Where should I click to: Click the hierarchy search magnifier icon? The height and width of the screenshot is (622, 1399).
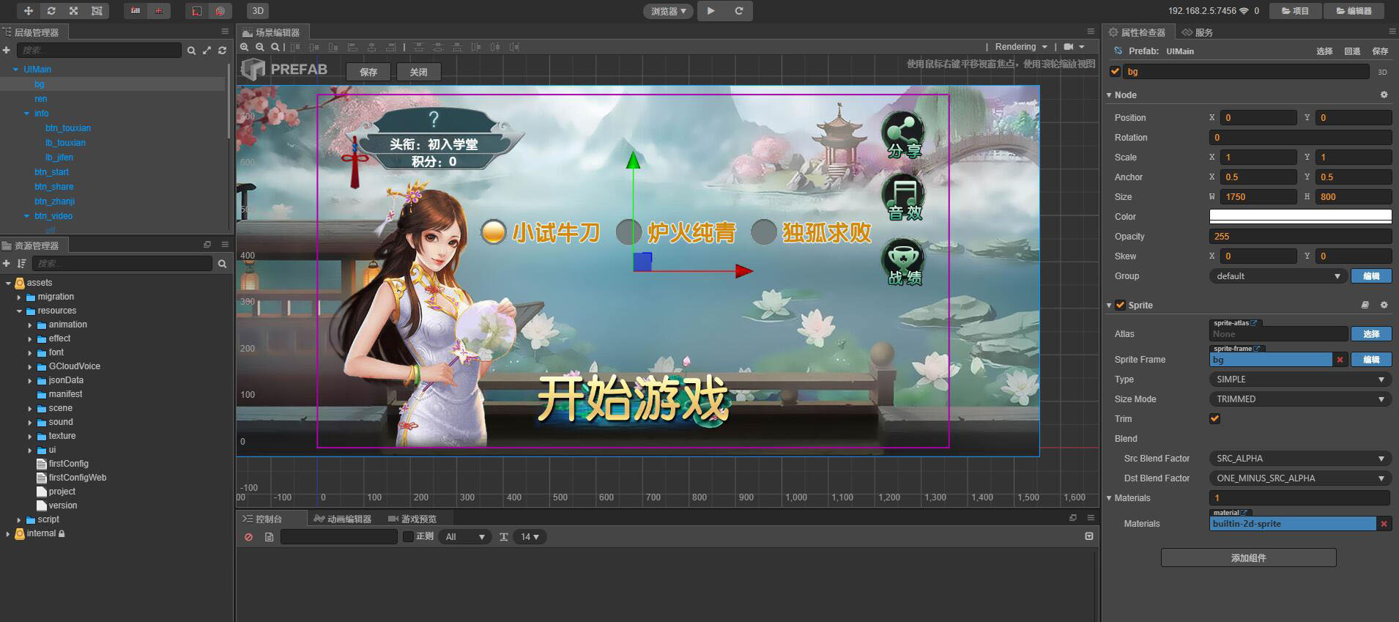pyautogui.click(x=191, y=51)
